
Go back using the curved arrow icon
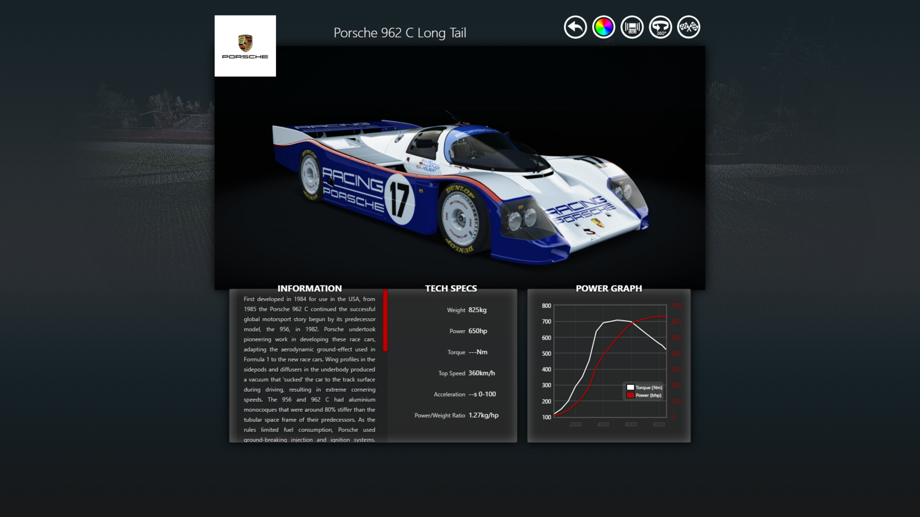(575, 27)
